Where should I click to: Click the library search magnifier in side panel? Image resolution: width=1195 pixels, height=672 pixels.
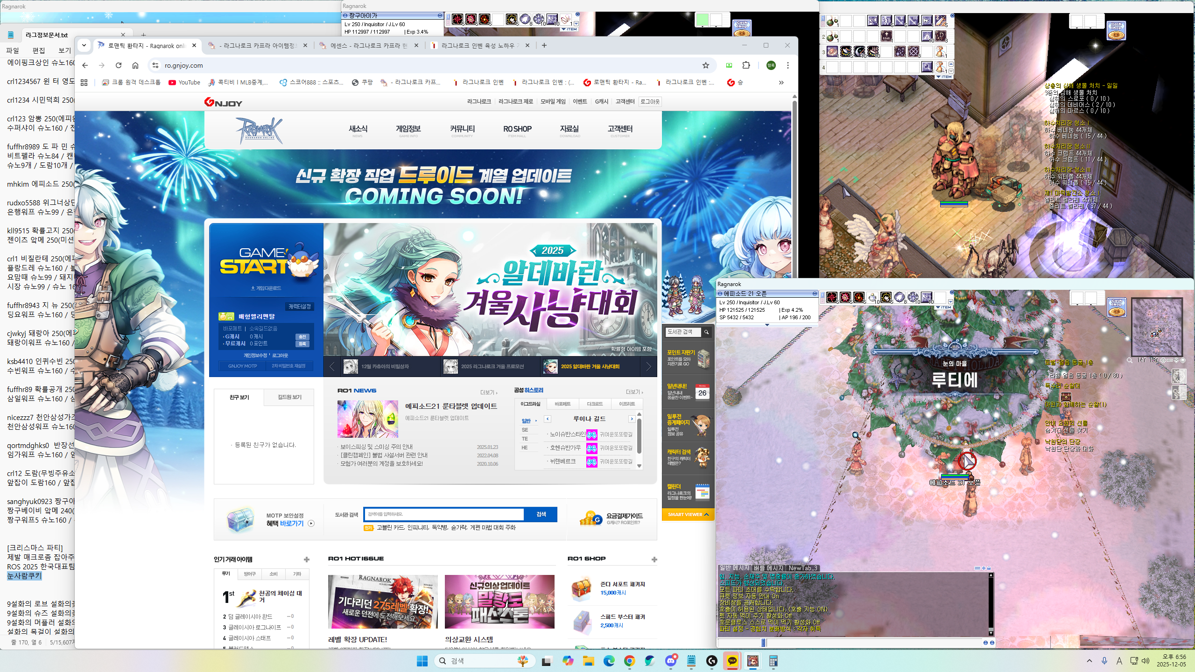706,332
